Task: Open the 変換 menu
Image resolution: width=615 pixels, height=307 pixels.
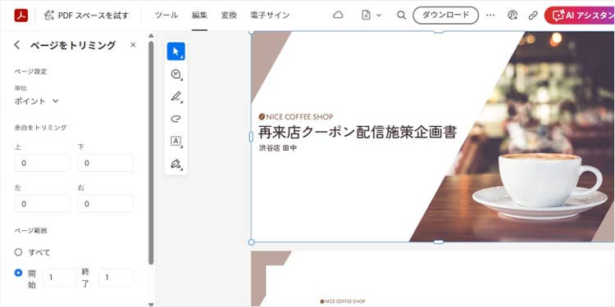Action: (x=229, y=16)
